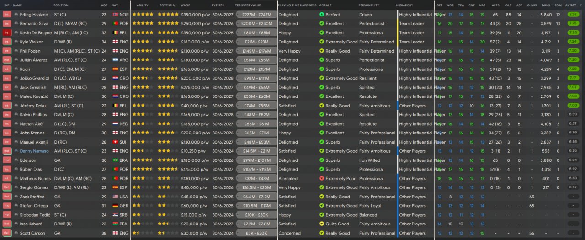Click the £5K - £20K transfer value button
Image resolution: width=585 pixels, height=240 pixels.
(256, 233)
